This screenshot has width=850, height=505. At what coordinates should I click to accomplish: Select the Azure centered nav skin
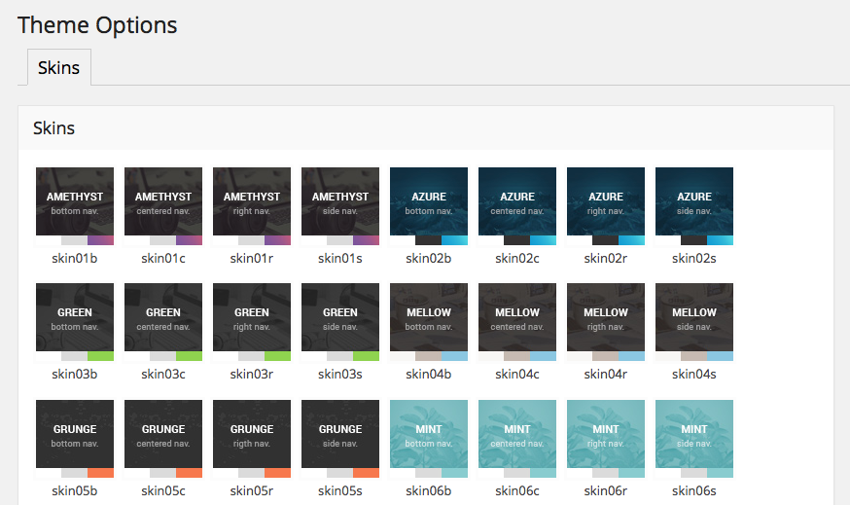[x=517, y=205]
